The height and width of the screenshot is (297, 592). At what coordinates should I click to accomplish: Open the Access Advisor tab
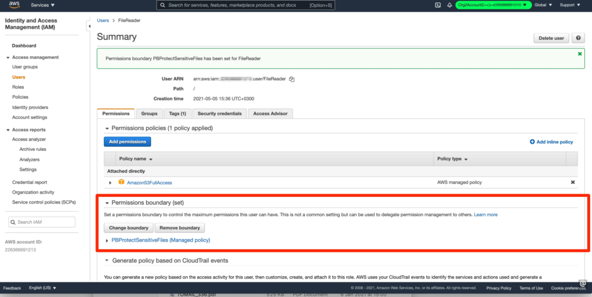[271, 114]
